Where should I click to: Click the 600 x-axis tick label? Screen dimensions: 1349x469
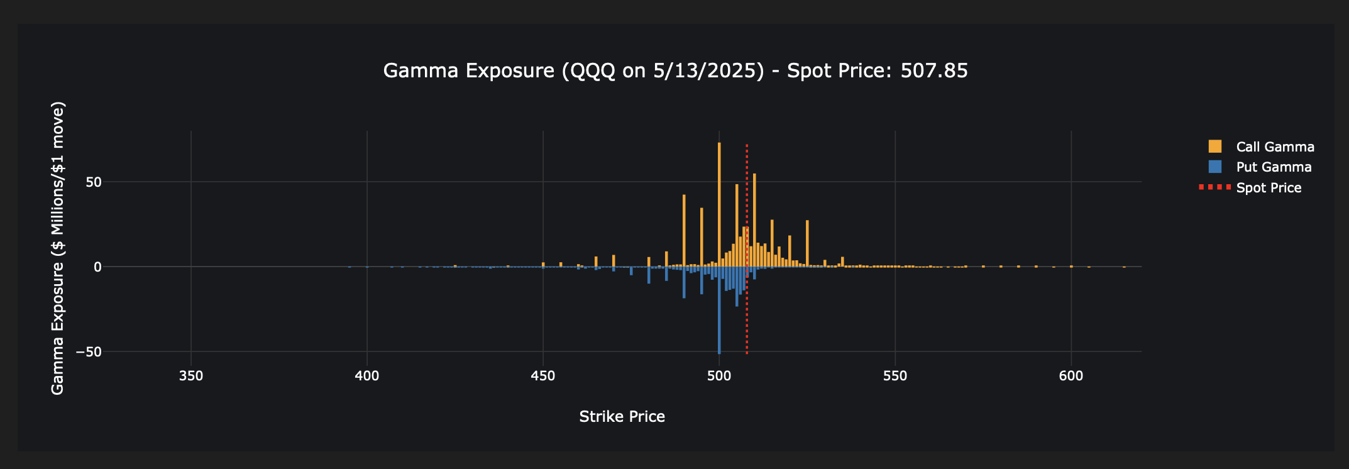(x=1071, y=376)
